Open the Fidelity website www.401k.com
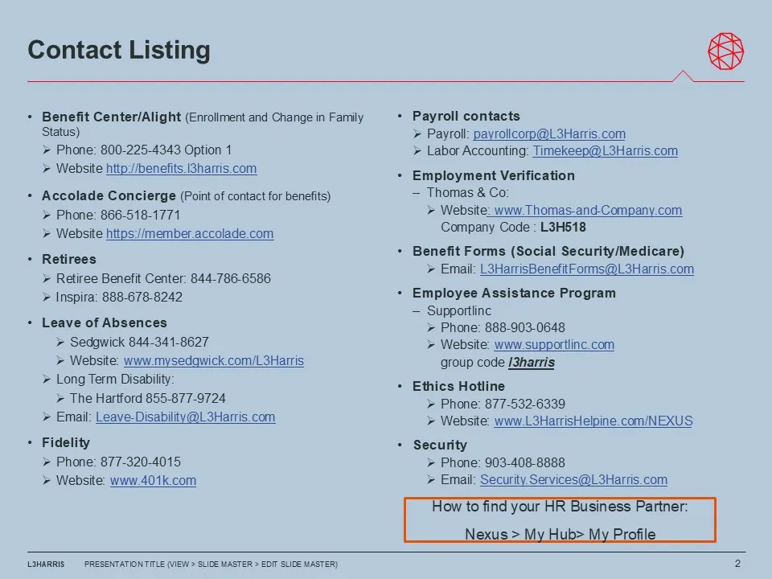Image resolution: width=772 pixels, height=579 pixels. click(x=153, y=480)
